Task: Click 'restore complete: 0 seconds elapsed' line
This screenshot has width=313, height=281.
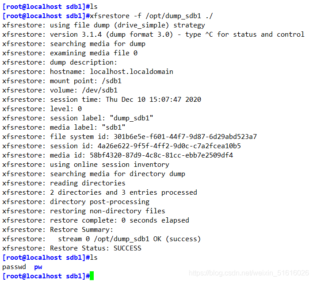Action: (95, 220)
